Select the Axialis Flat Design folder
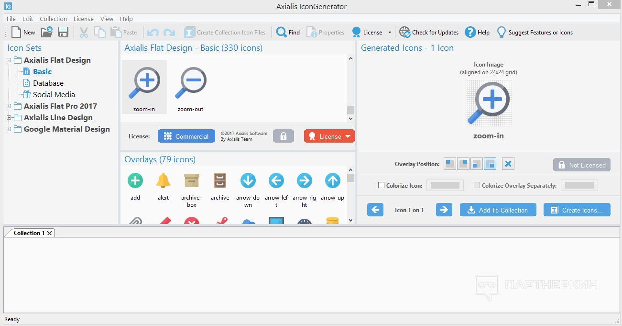This screenshot has height=326, width=622. pos(57,60)
